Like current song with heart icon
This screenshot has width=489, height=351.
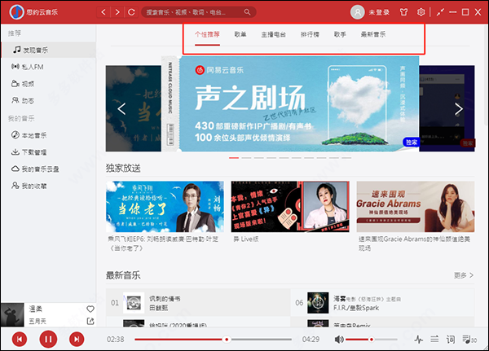pyautogui.click(x=90, y=309)
